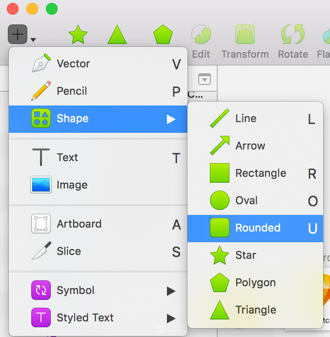The height and width of the screenshot is (337, 330).
Task: Insert a new Artboard
Action: coord(98,224)
